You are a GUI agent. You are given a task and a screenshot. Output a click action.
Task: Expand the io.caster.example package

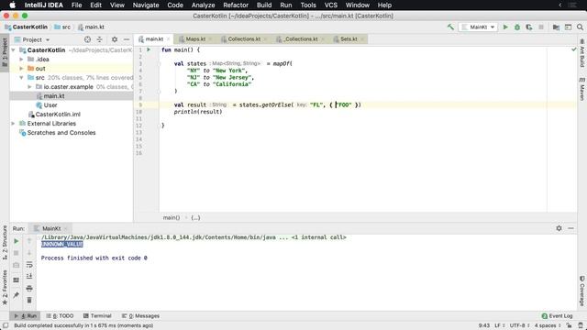coord(29,87)
